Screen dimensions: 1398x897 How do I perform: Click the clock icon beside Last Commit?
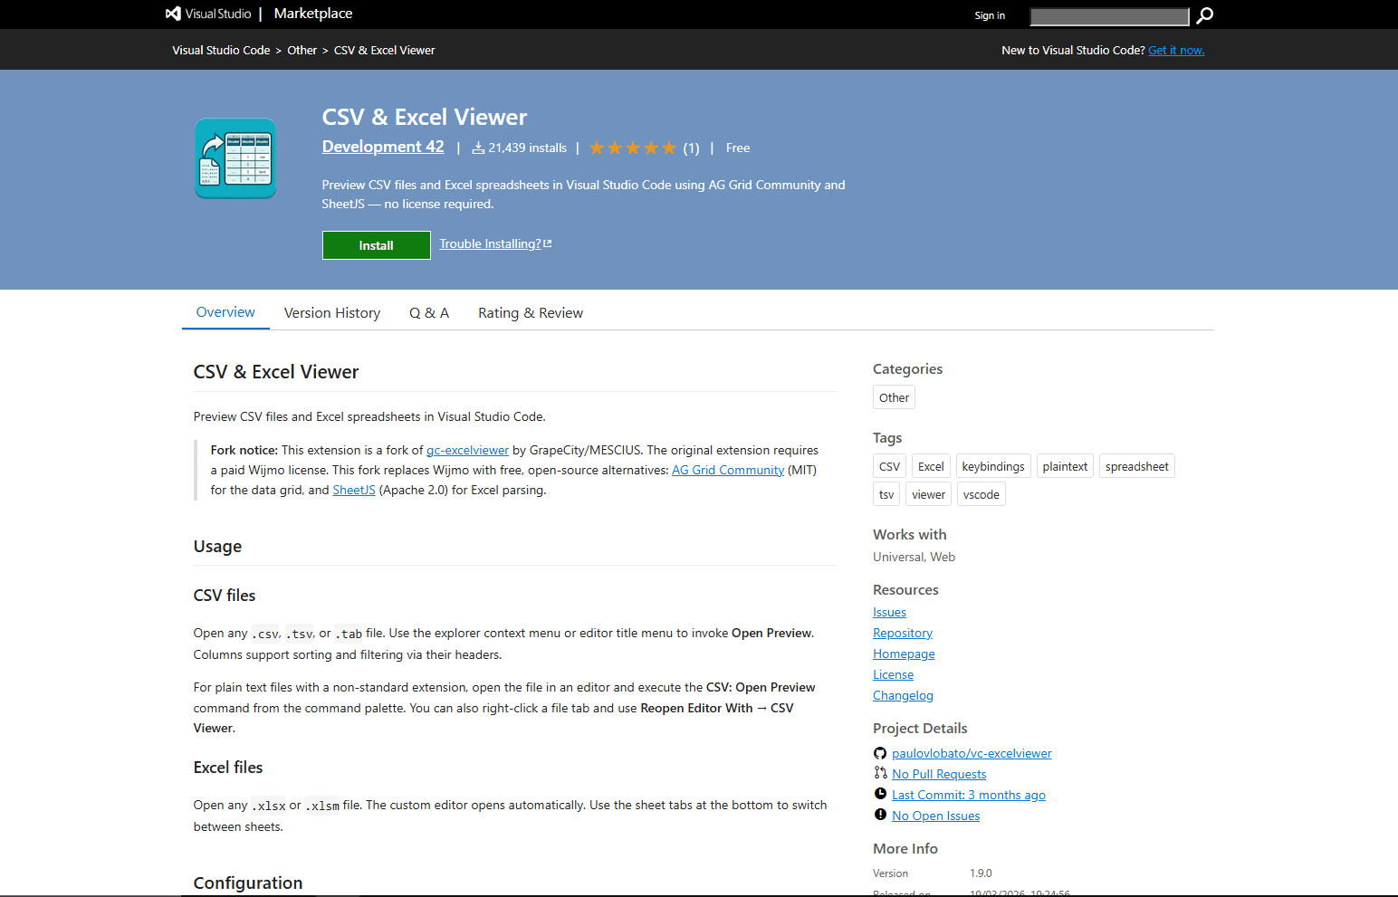880,794
